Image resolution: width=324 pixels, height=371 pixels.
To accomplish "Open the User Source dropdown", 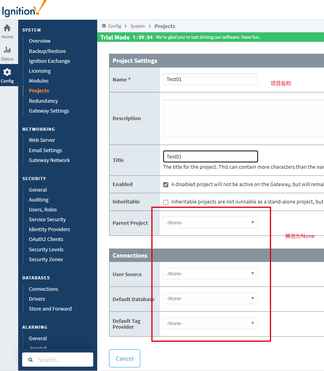I will pos(210,273).
